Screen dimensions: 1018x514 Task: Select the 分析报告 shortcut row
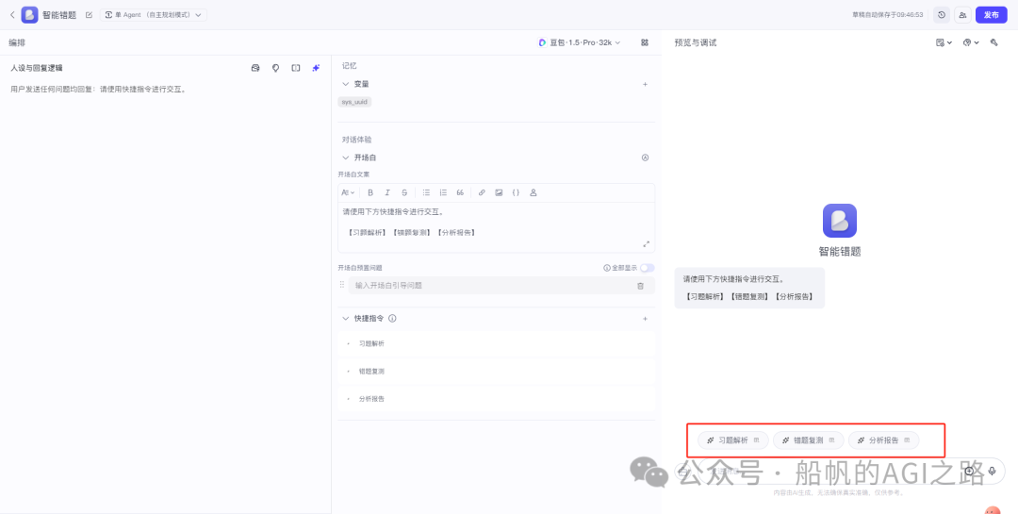point(496,398)
